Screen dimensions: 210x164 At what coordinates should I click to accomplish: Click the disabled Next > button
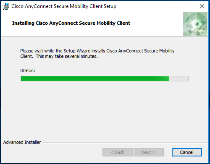149,152
